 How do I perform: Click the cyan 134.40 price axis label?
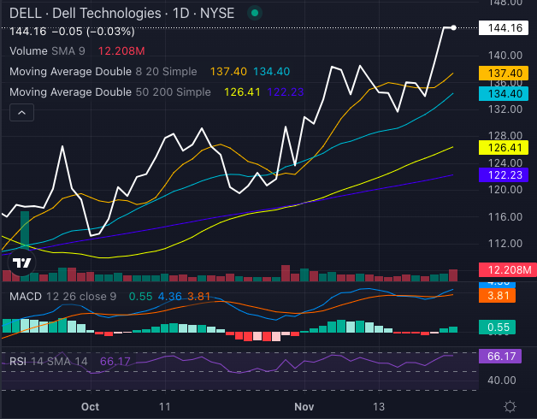[x=503, y=93]
